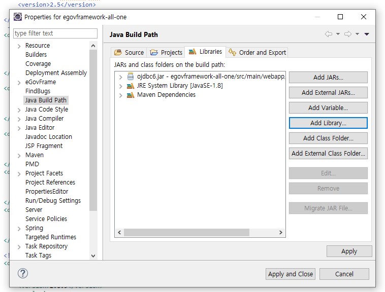This screenshot has height=292, width=385.
Task: Click the forward navigation arrow icon
Action: [x=348, y=34]
